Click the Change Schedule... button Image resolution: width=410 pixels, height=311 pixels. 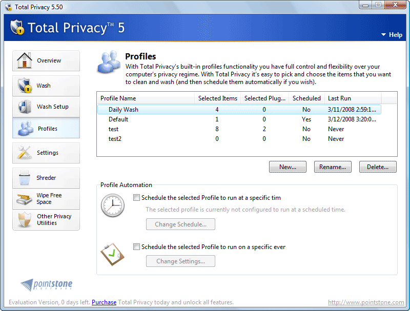(181, 224)
